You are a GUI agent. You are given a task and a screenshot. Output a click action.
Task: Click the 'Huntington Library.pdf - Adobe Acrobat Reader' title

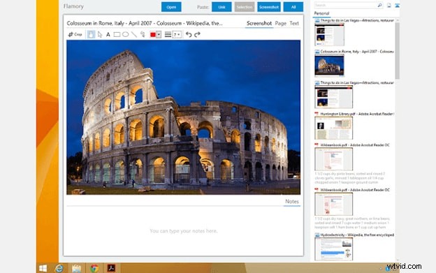coord(357,114)
